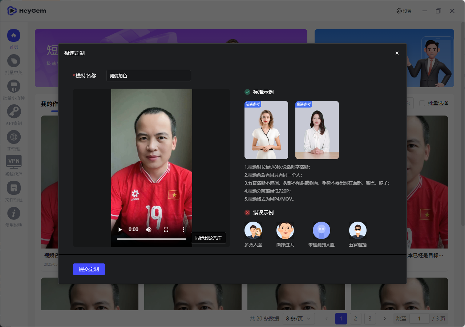
Task: Click the HeyGem logo icon
Action: [12, 11]
